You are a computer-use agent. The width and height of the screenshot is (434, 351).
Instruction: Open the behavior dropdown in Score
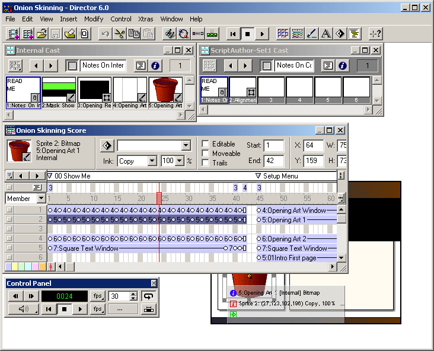click(x=186, y=145)
